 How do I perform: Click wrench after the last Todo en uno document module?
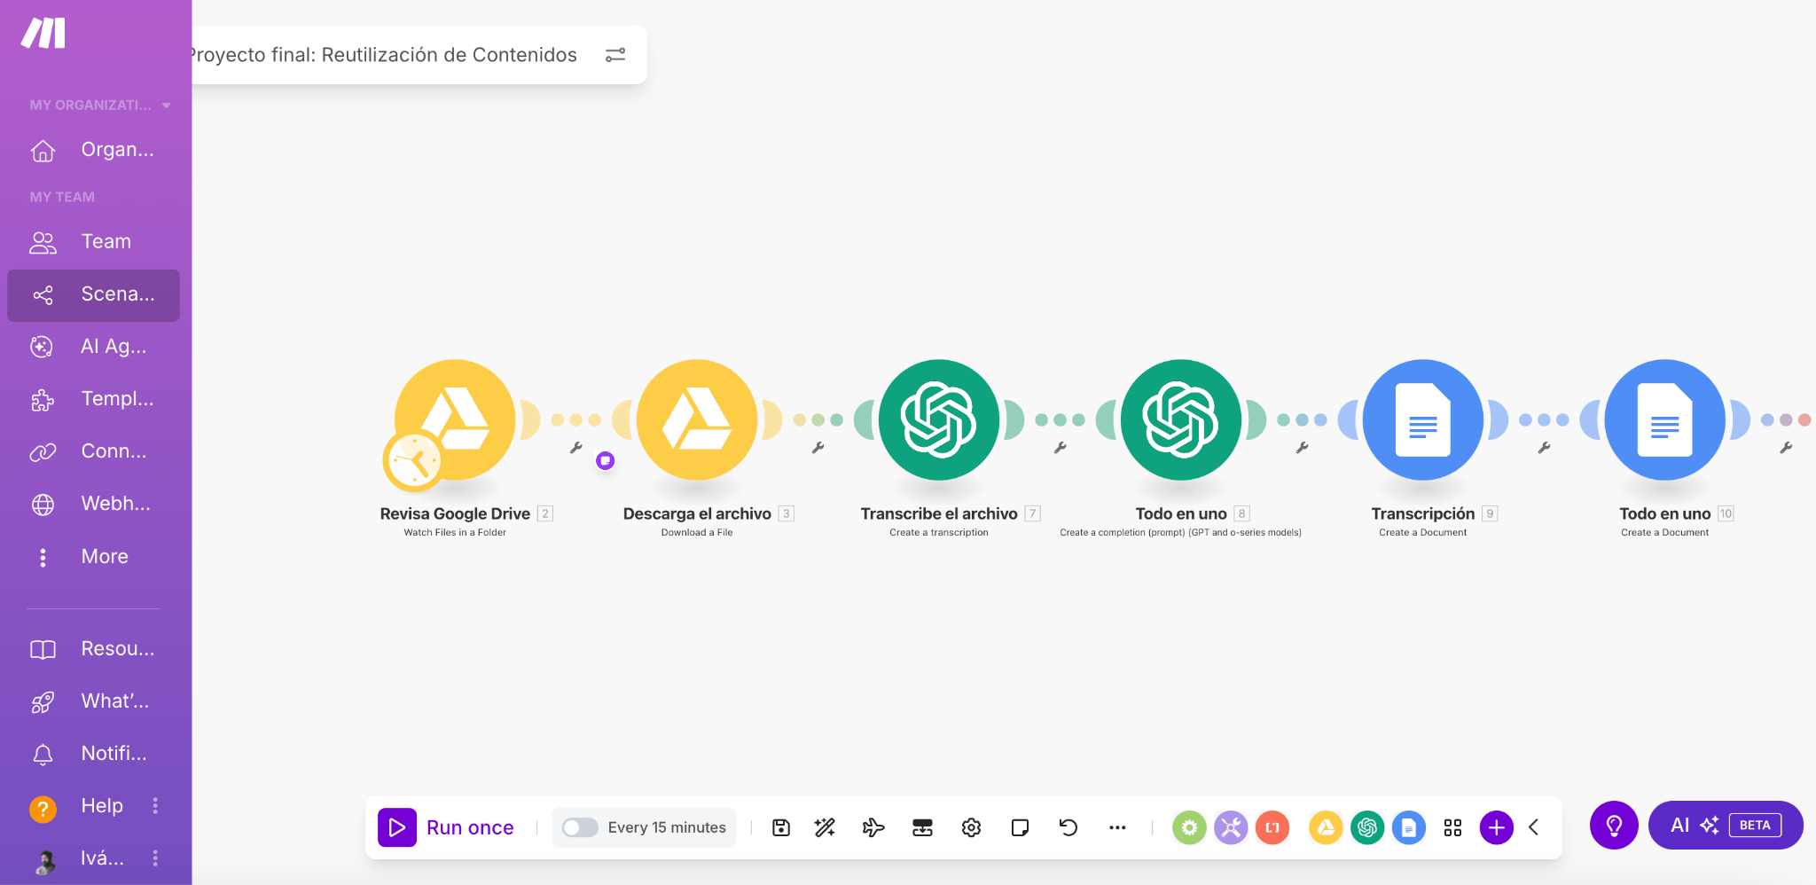1787,448
